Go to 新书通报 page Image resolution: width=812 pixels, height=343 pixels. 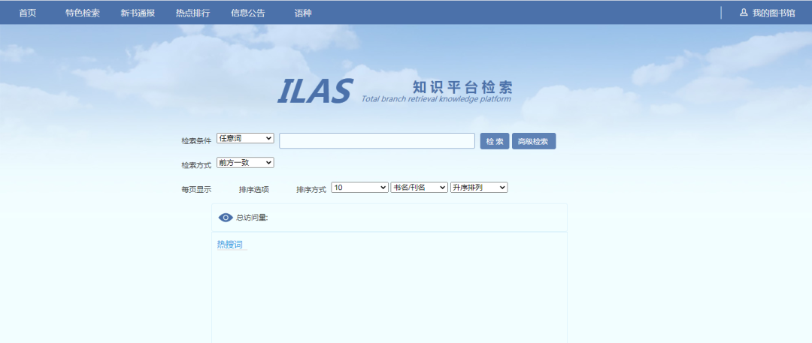pyautogui.click(x=138, y=13)
